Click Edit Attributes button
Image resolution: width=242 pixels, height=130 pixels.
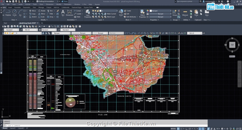(130, 17)
